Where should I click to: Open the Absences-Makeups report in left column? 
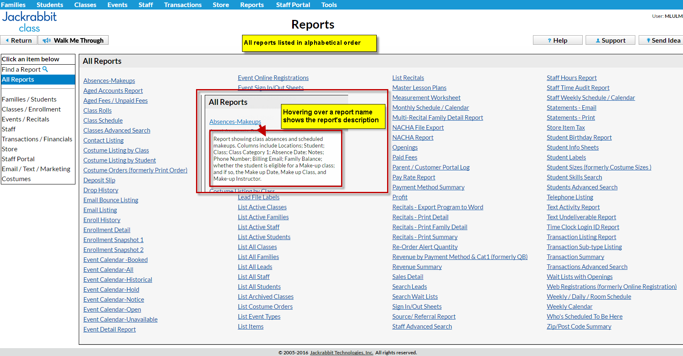point(109,81)
